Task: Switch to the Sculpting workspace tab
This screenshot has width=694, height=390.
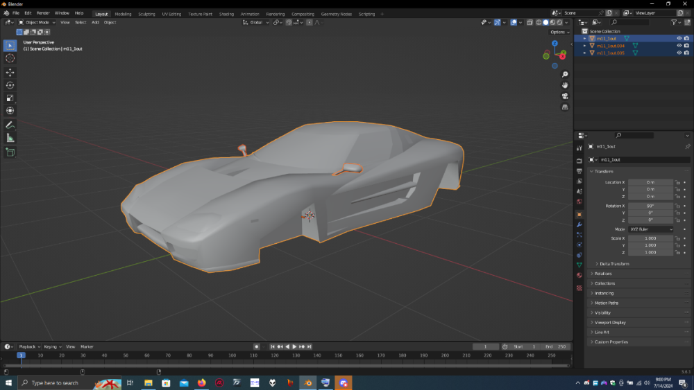Action: pyautogui.click(x=146, y=14)
